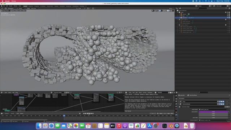Toggle viewport overlays icon
Image resolution: width=231 pixels, height=130 pixels.
tap(160, 10)
